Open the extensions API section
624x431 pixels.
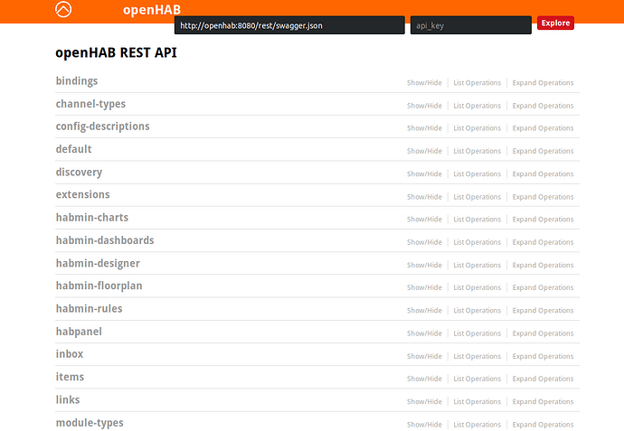(x=83, y=194)
